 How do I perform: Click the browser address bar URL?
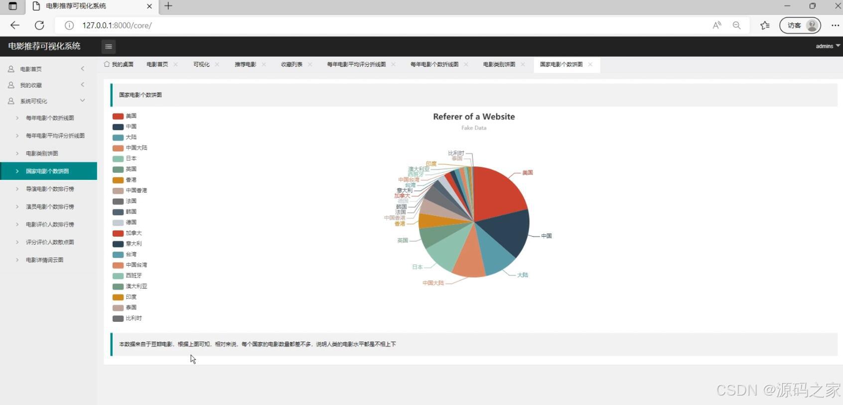(x=117, y=25)
